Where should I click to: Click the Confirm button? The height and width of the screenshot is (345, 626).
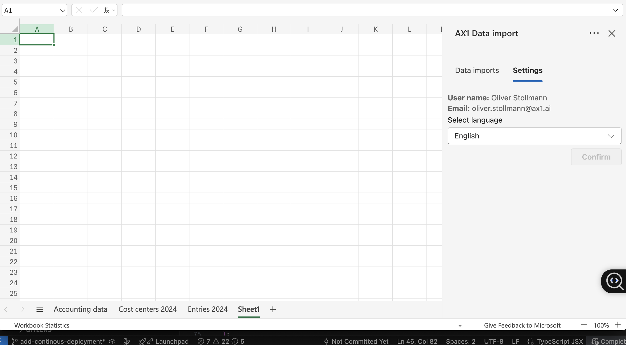coord(596,157)
